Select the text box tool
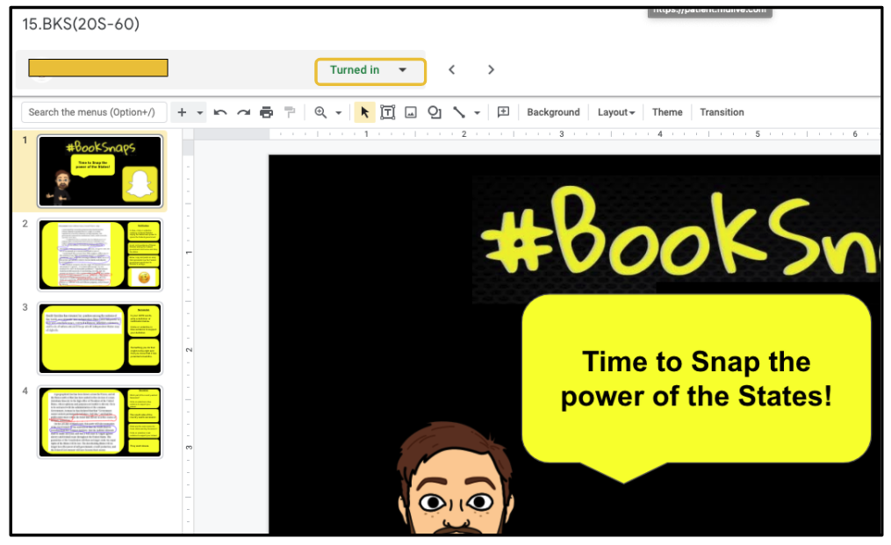 click(387, 112)
